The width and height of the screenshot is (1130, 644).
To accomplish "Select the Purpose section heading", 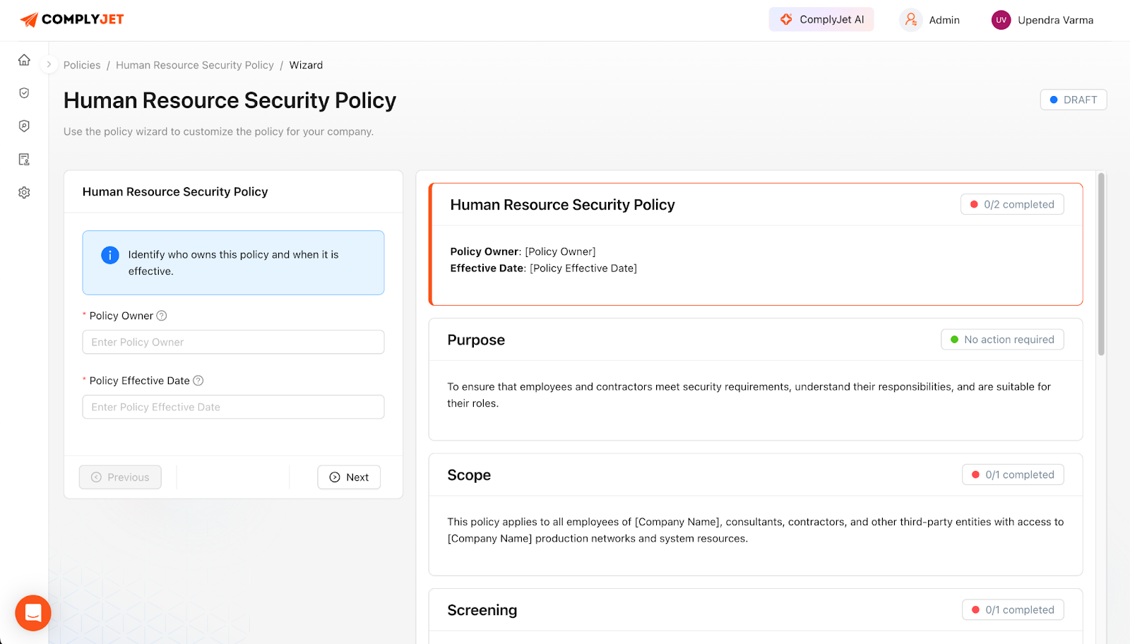I will click(476, 340).
